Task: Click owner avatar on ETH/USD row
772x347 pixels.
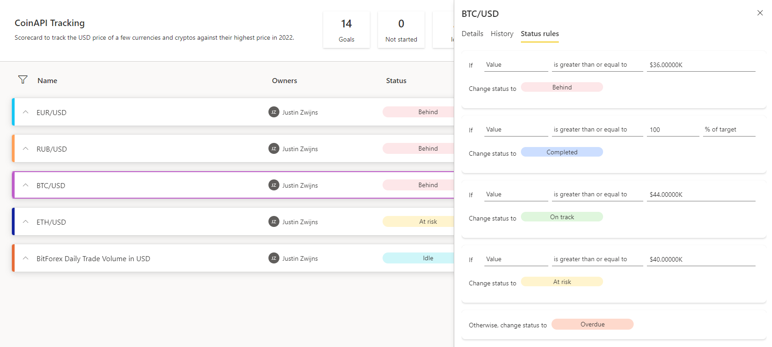Action: [273, 222]
